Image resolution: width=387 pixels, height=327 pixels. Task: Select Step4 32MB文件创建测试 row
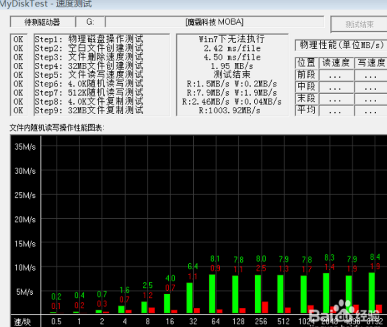pos(88,66)
